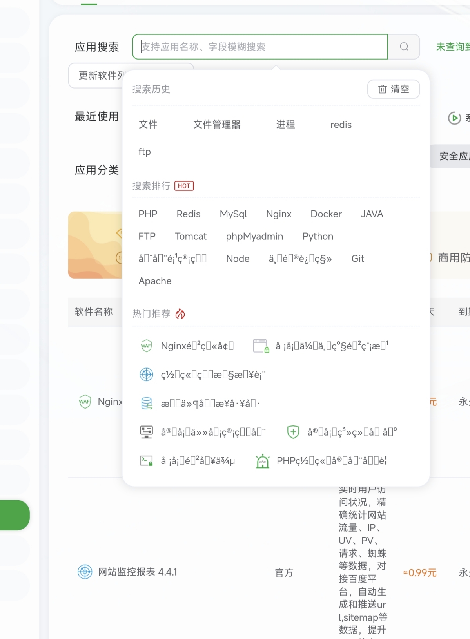Image resolution: width=470 pixels, height=639 pixels.
Task: Click the database sync icon in recommendations
Action: tap(147, 403)
